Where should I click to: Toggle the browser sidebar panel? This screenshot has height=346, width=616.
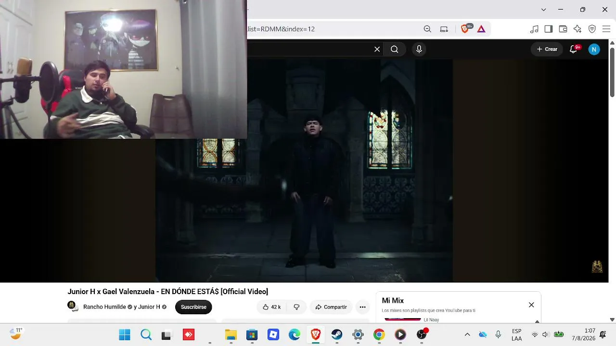[x=549, y=29]
